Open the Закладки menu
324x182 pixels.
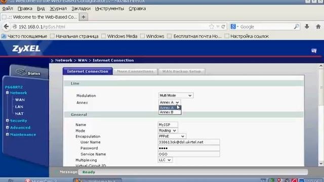tap(81, 9)
